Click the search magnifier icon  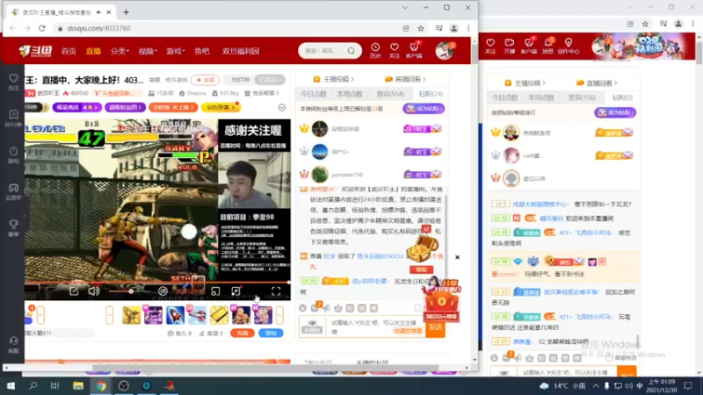tap(351, 51)
